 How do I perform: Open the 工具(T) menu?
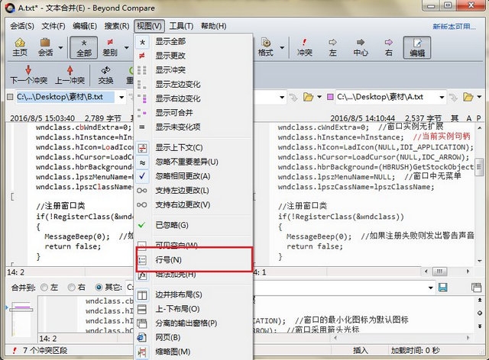181,26
